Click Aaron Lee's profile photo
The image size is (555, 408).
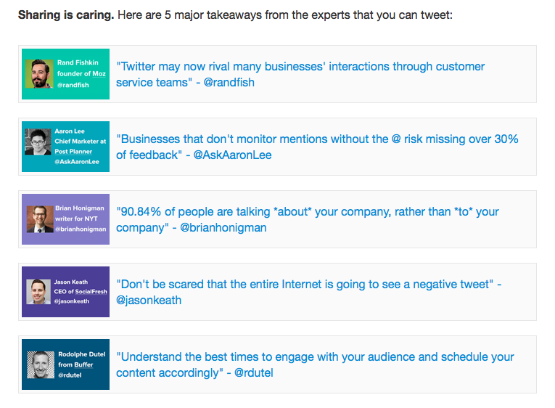point(38,142)
